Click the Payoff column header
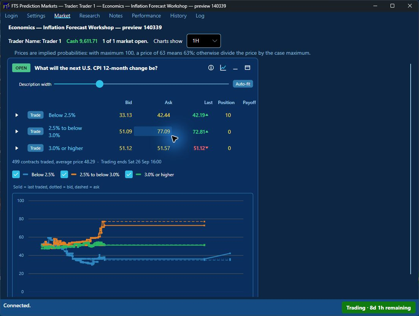This screenshot has width=419, height=316. point(249,103)
